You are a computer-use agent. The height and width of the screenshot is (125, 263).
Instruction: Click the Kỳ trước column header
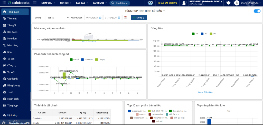click(63, 113)
